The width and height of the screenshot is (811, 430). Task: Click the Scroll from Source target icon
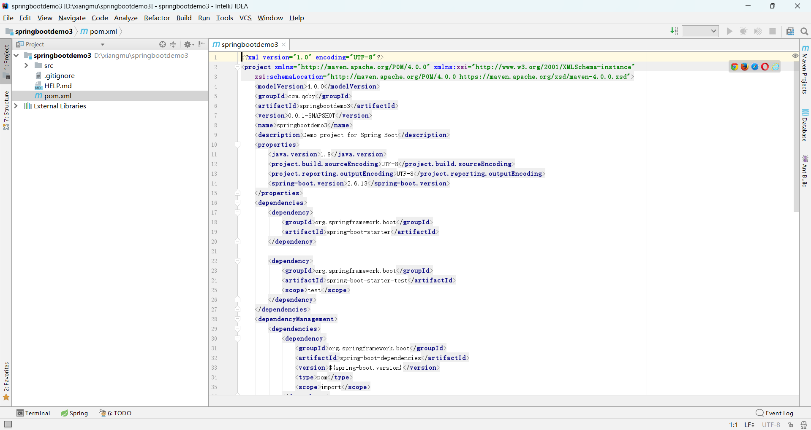[163, 44]
